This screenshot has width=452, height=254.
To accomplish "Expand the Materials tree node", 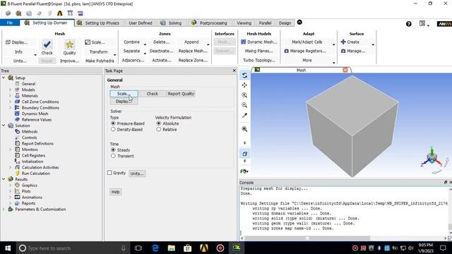I will point(11,96).
